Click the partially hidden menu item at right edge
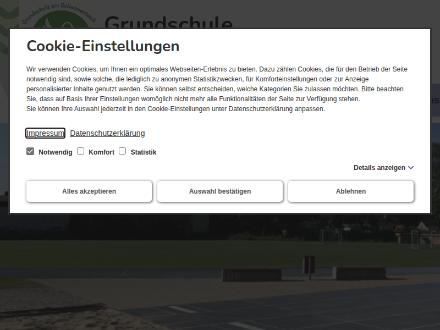 click(x=435, y=100)
